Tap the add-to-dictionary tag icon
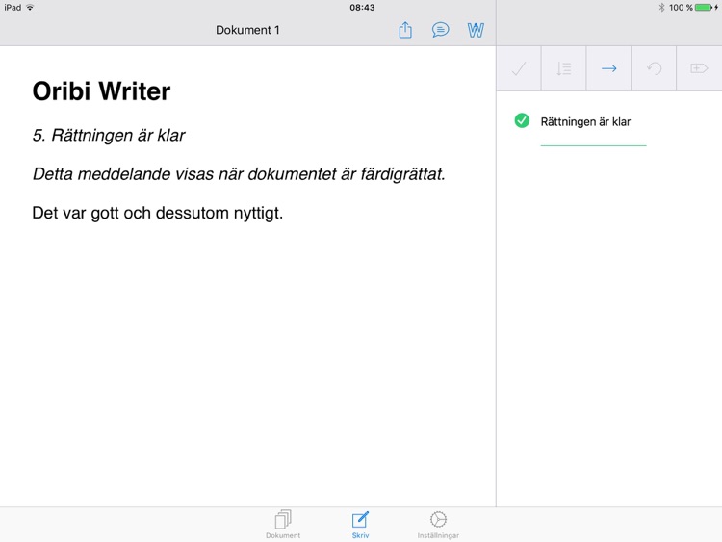722x542 pixels. (x=699, y=68)
